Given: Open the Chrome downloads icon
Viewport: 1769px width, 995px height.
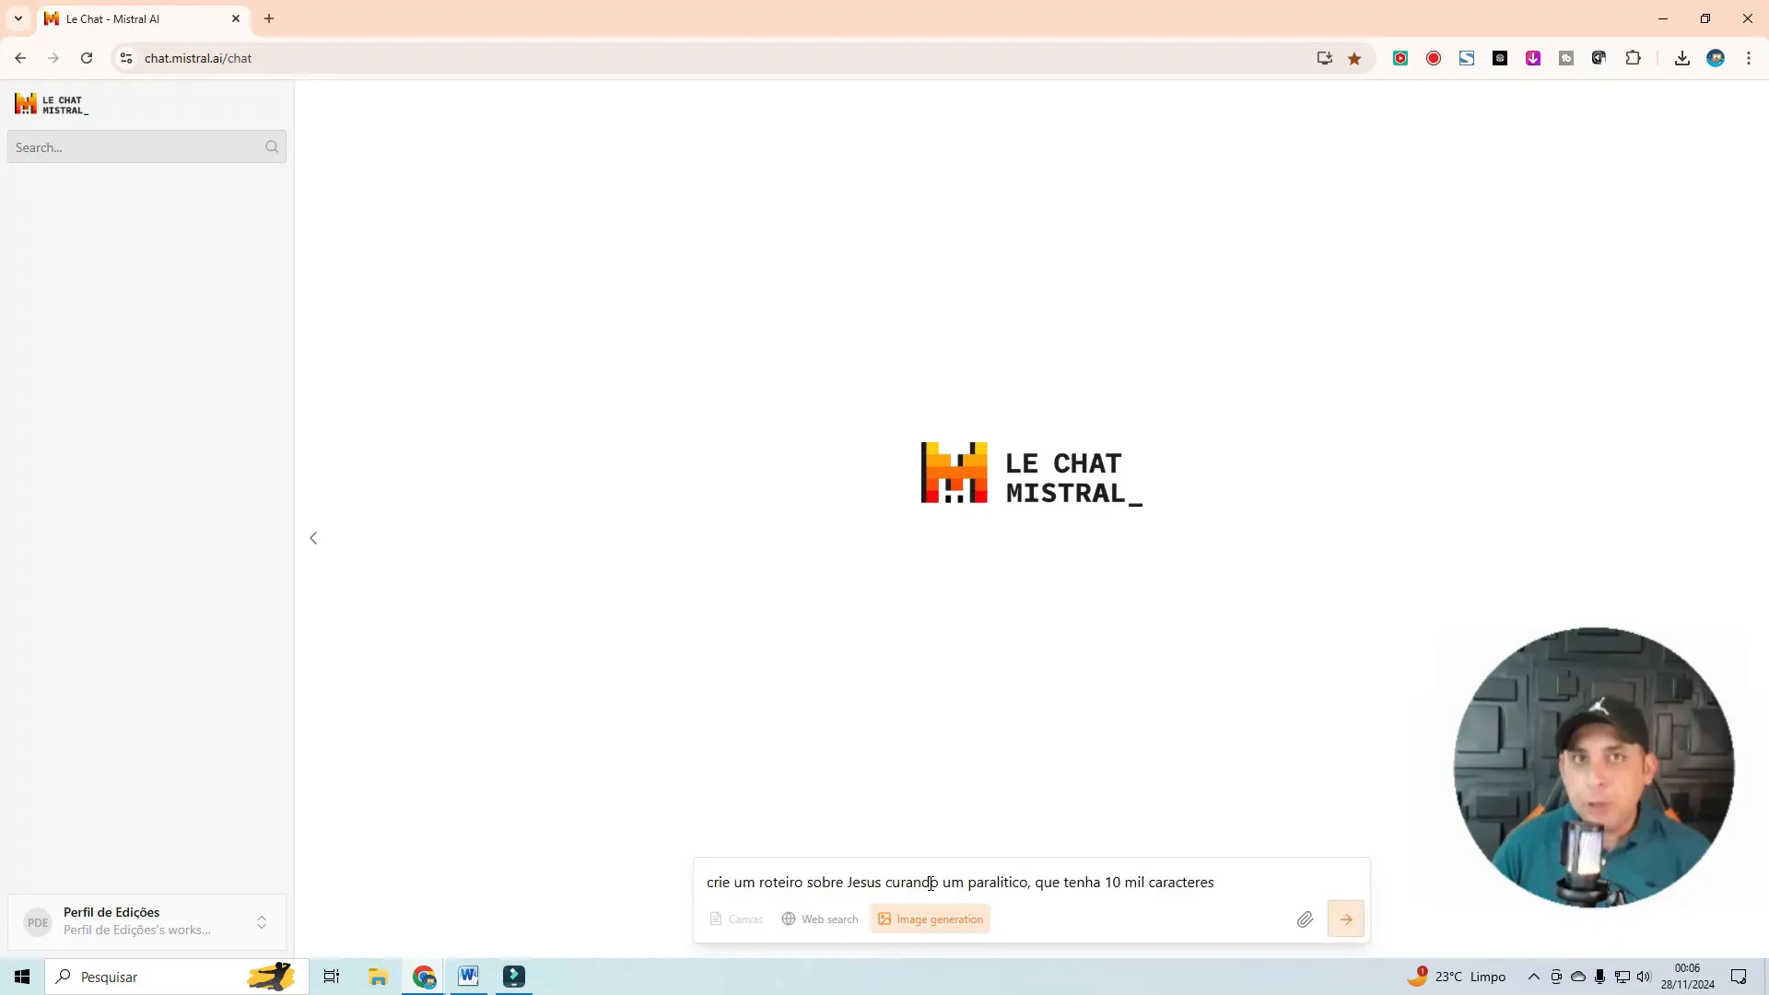Looking at the screenshot, I should point(1682,58).
